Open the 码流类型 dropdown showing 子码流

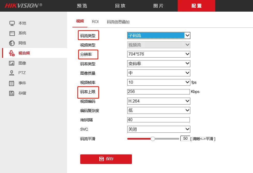159,36
